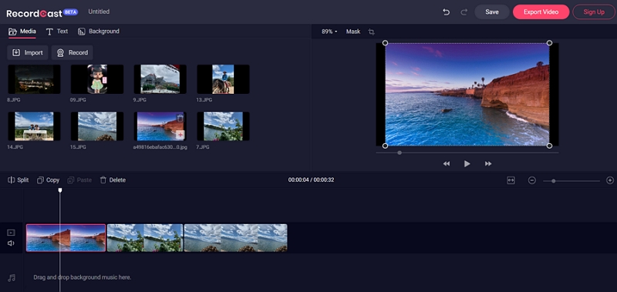Viewport: 617px width, 292px height.
Task: Click the bottom-right canvas resize handle
Action: tap(549, 146)
